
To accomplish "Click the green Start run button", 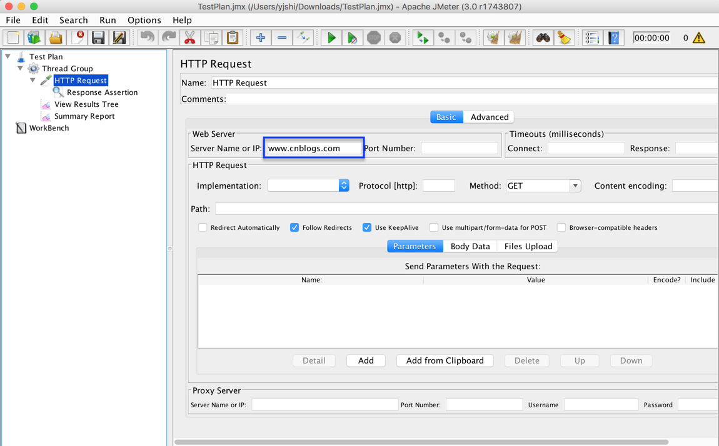I will 331,38.
